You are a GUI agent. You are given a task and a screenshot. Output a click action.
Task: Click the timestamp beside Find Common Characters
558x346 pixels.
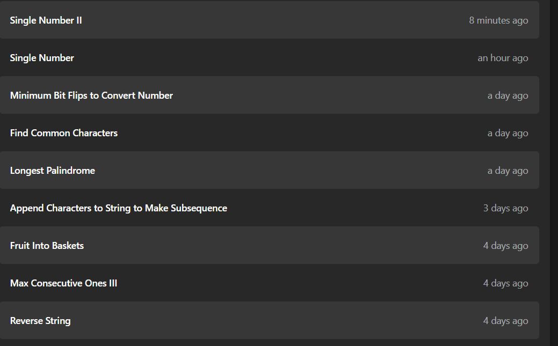point(508,133)
